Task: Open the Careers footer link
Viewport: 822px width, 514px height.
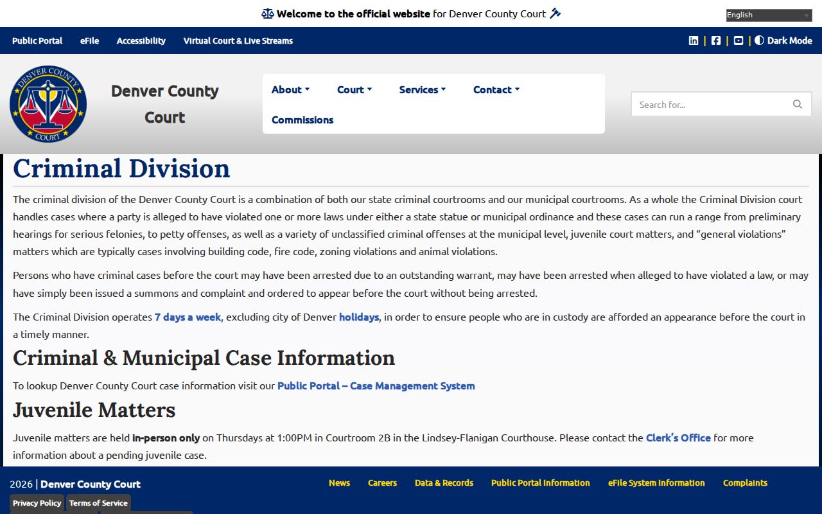Action: [x=383, y=483]
